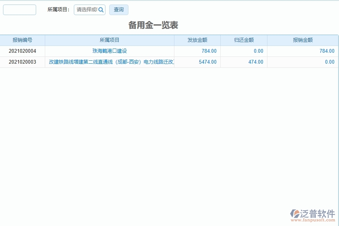Select report number 2021020004 in the table
This screenshot has width=339, height=226.
pyautogui.click(x=22, y=51)
